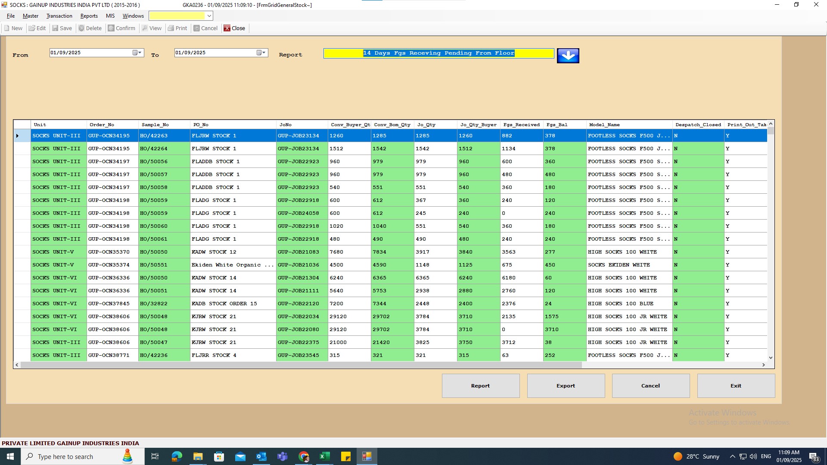The height and width of the screenshot is (465, 827).
Task: Open the Reports menu
Action: point(89,16)
